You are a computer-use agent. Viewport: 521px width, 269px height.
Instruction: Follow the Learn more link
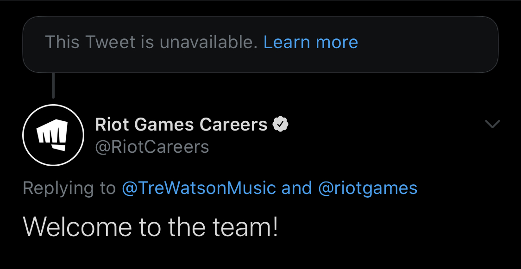pos(311,42)
